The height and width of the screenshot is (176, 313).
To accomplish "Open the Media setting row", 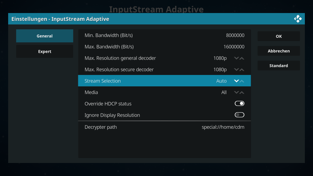I will pos(164,92).
